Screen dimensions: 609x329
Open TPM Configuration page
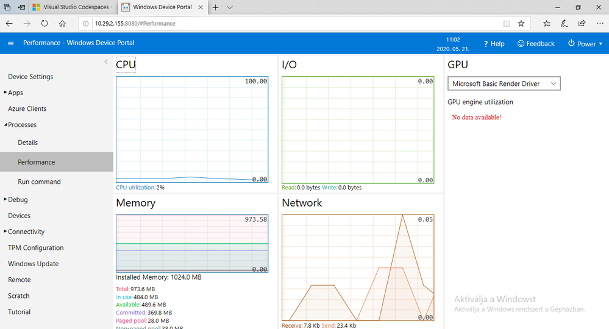36,248
